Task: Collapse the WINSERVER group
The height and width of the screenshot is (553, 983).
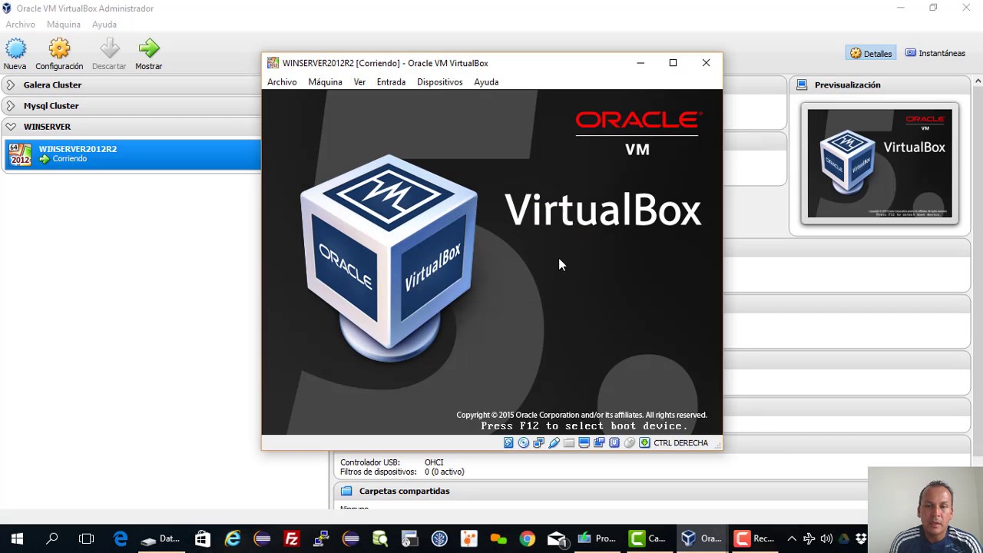Action: 11,127
